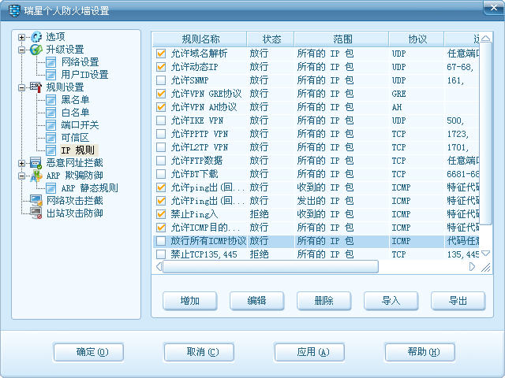The image size is (505, 378).
Task: Expand the 选项 tree node
Action: click(21, 37)
